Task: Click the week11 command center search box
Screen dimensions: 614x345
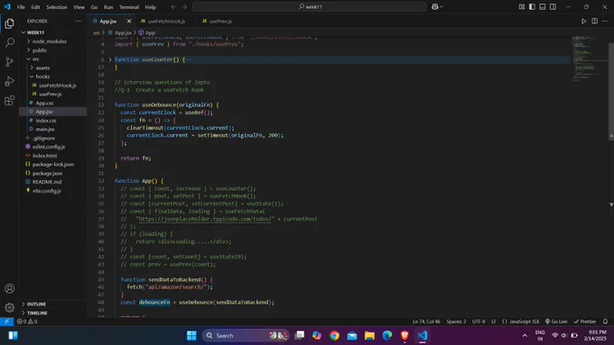Action: (x=310, y=6)
